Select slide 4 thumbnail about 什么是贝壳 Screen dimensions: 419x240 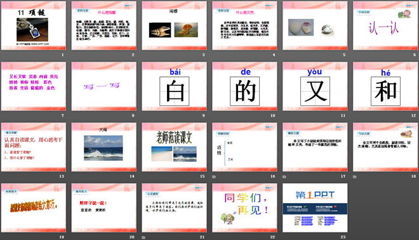click(244, 25)
